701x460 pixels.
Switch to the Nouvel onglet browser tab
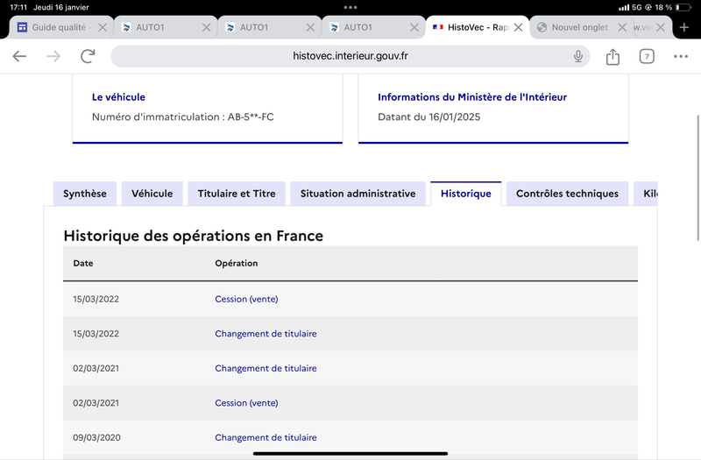coord(581,27)
